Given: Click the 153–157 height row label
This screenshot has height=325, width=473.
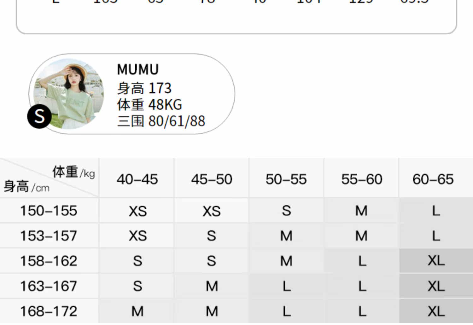Looking at the screenshot, I should pos(49,236).
